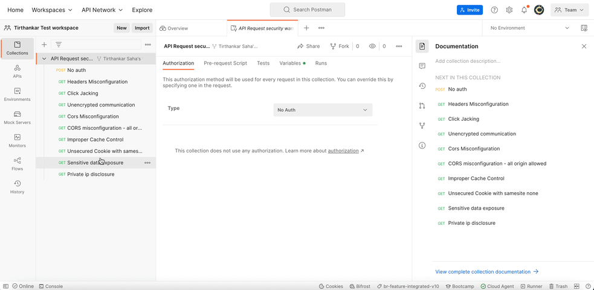The height and width of the screenshot is (290, 594).
Task: Switch to the Tests tab
Action: coord(263,63)
